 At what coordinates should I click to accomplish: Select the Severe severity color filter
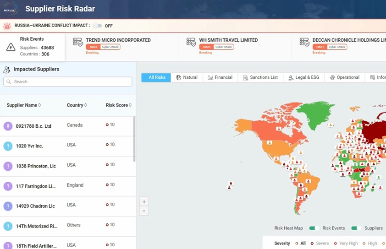[319, 244]
